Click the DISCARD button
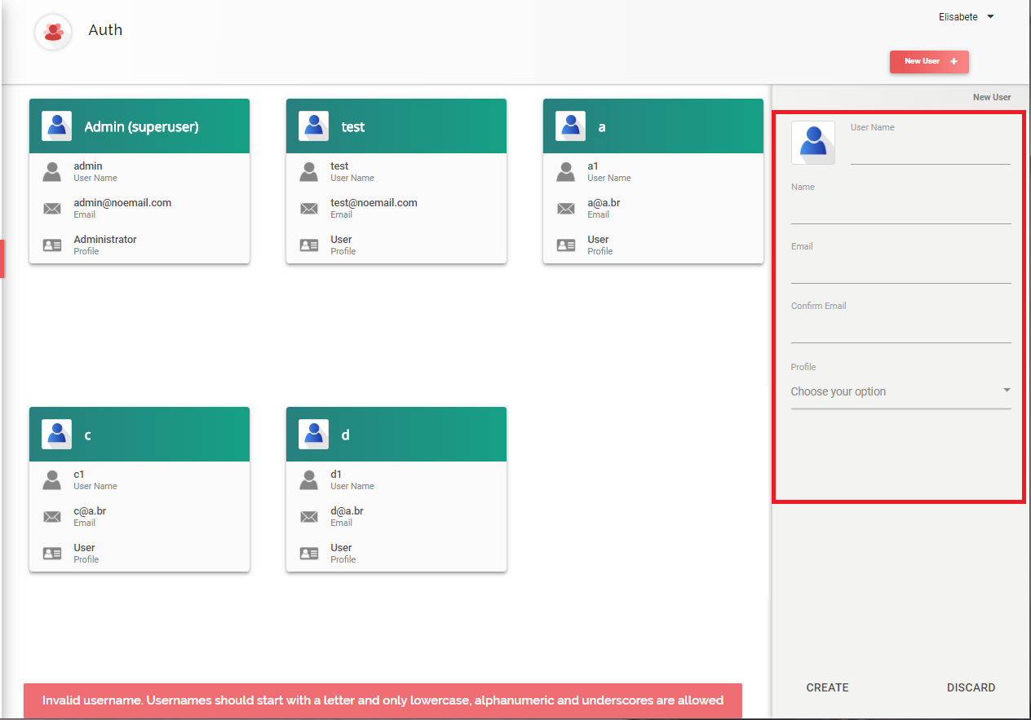Viewport: 1031px width, 720px height. (x=971, y=687)
